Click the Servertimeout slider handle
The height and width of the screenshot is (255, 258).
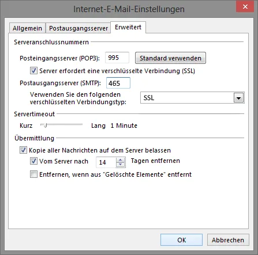click(45, 125)
